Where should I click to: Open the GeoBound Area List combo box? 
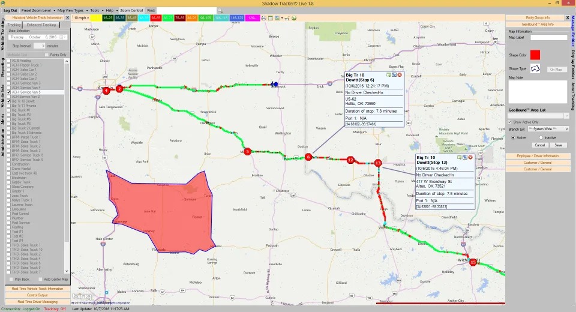(539, 116)
